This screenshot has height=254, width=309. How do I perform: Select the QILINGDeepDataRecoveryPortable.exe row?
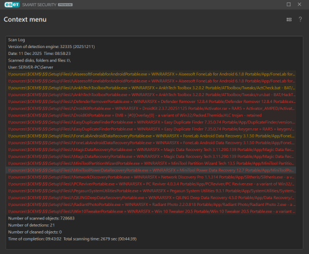point(151,197)
